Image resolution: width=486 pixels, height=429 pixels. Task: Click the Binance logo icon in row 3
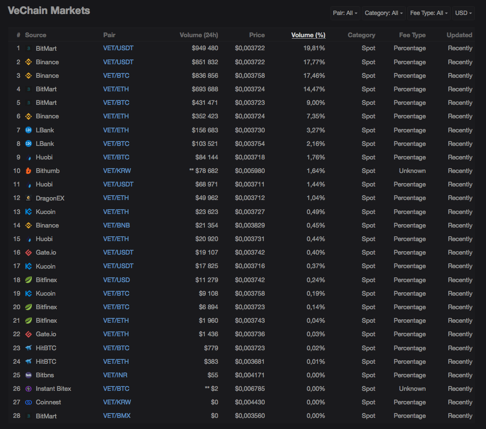click(29, 76)
